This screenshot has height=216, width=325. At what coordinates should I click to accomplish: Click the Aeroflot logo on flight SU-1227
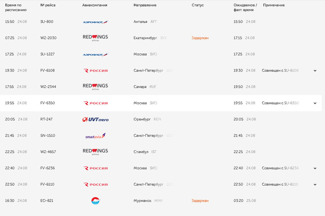[x=95, y=54]
